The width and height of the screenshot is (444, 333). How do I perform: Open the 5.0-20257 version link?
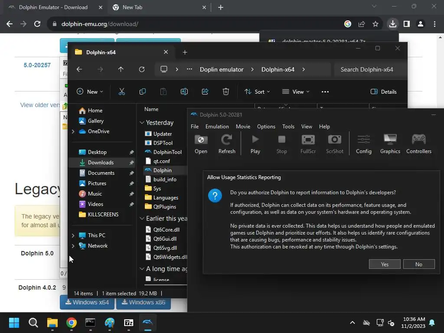[37, 65]
